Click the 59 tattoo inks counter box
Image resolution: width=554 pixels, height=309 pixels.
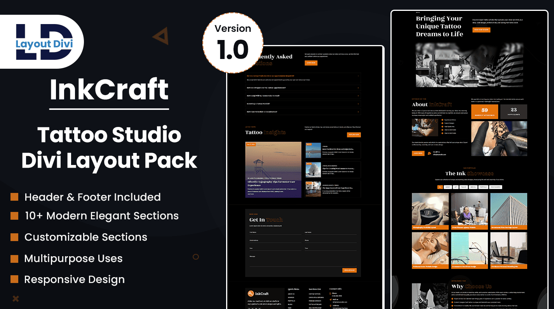coord(484,111)
